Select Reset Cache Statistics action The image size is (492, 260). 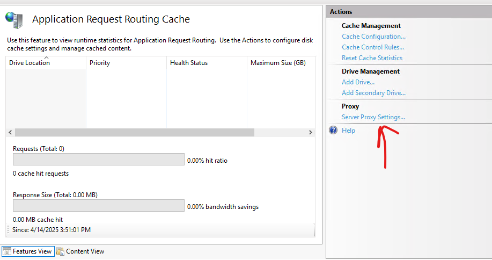pyautogui.click(x=372, y=58)
